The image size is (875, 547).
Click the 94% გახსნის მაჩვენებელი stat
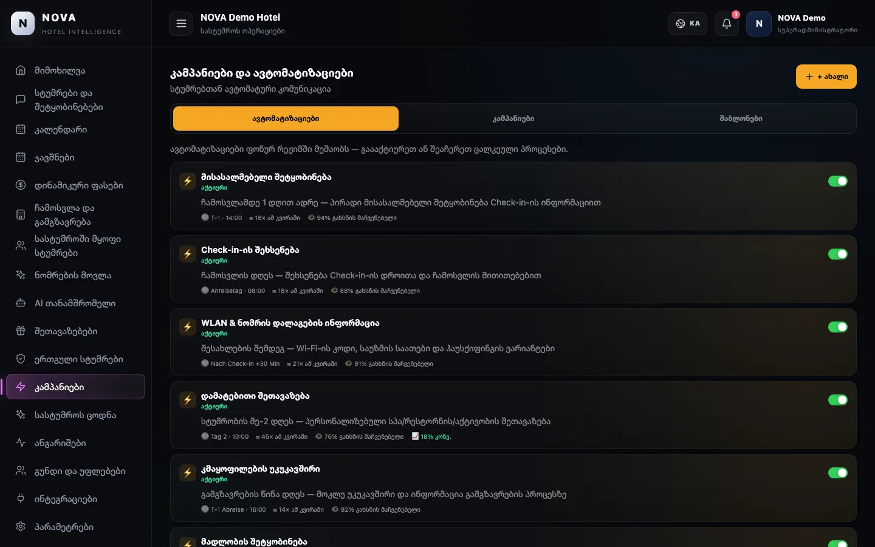352,218
